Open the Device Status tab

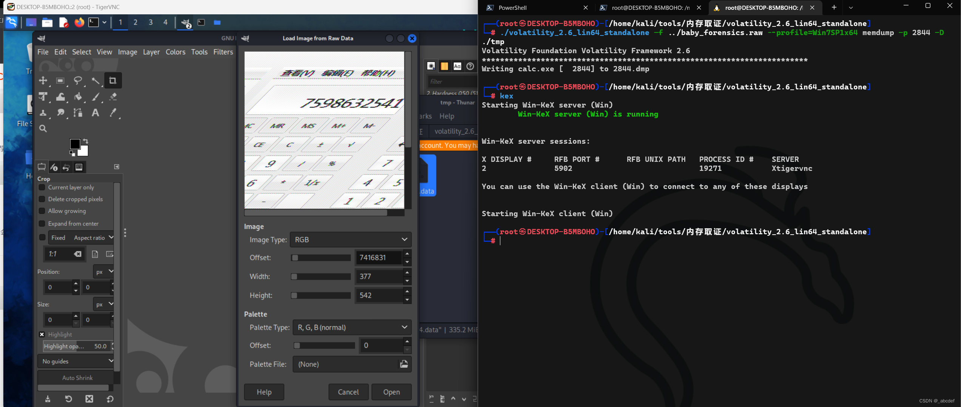tap(54, 167)
